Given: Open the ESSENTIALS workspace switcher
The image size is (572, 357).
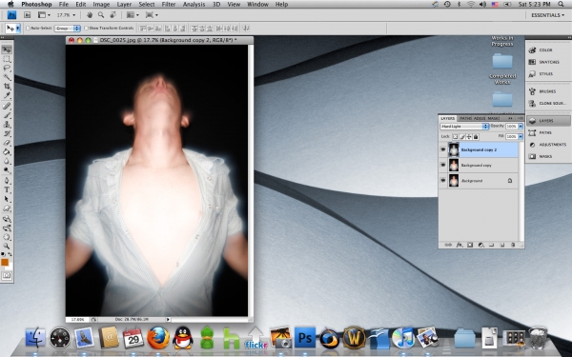Looking at the screenshot, I should pyautogui.click(x=547, y=15).
